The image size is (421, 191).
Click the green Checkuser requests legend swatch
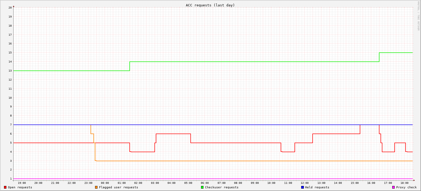tap(202, 187)
